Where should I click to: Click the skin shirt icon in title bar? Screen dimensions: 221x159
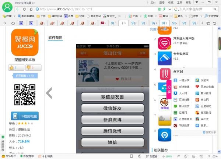(197, 2)
